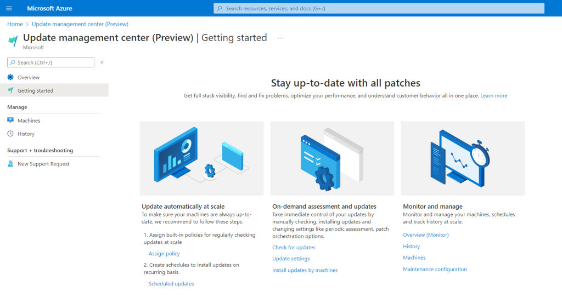This screenshot has width=562, height=303.
Task: Focus the sidebar Search (Ctrl+/) field
Action: (x=50, y=62)
